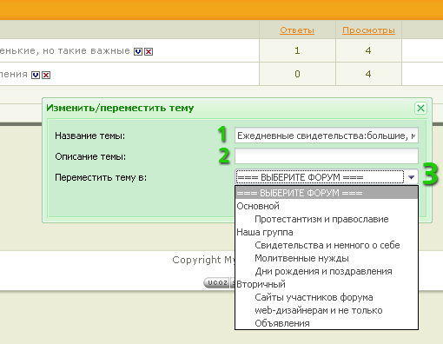Click the red X icon beside 'такие важные' topic
The height and width of the screenshot is (344, 443).
[149, 52]
